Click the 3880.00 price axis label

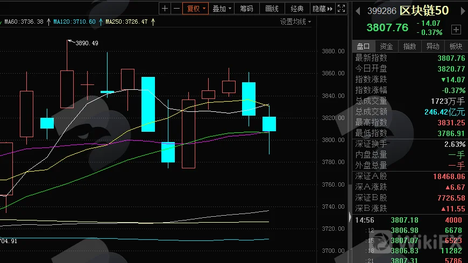(333, 51)
